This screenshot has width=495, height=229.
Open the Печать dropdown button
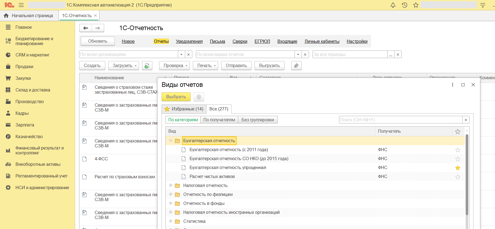[206, 65]
